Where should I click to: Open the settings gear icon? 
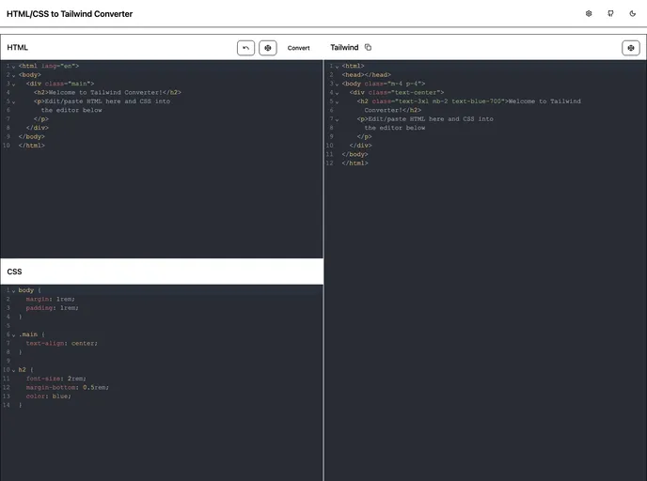[589, 13]
